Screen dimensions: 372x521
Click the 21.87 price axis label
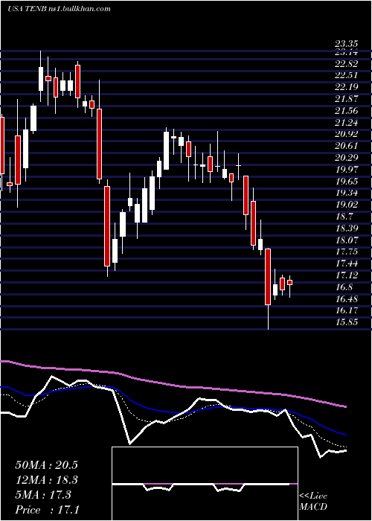[346, 99]
